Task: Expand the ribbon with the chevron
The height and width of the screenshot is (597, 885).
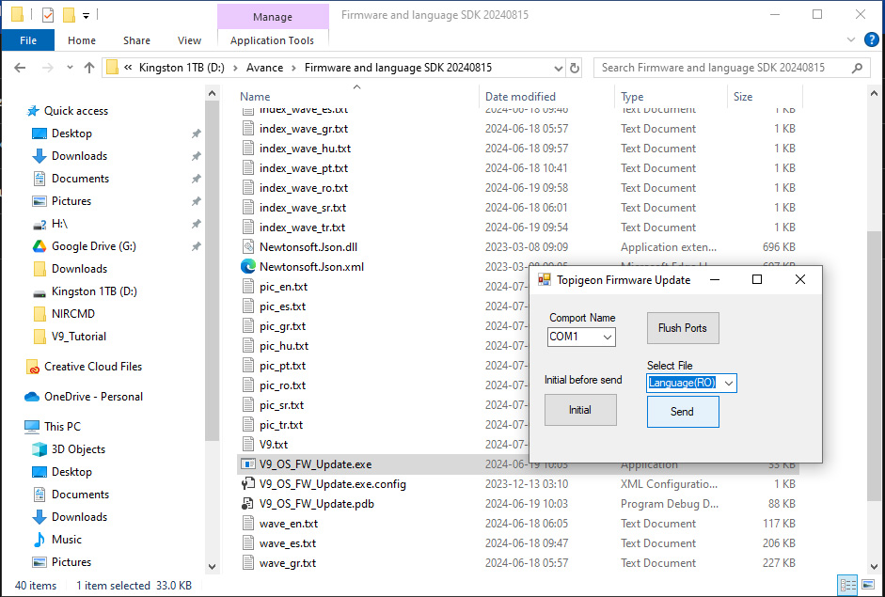Action: click(851, 39)
